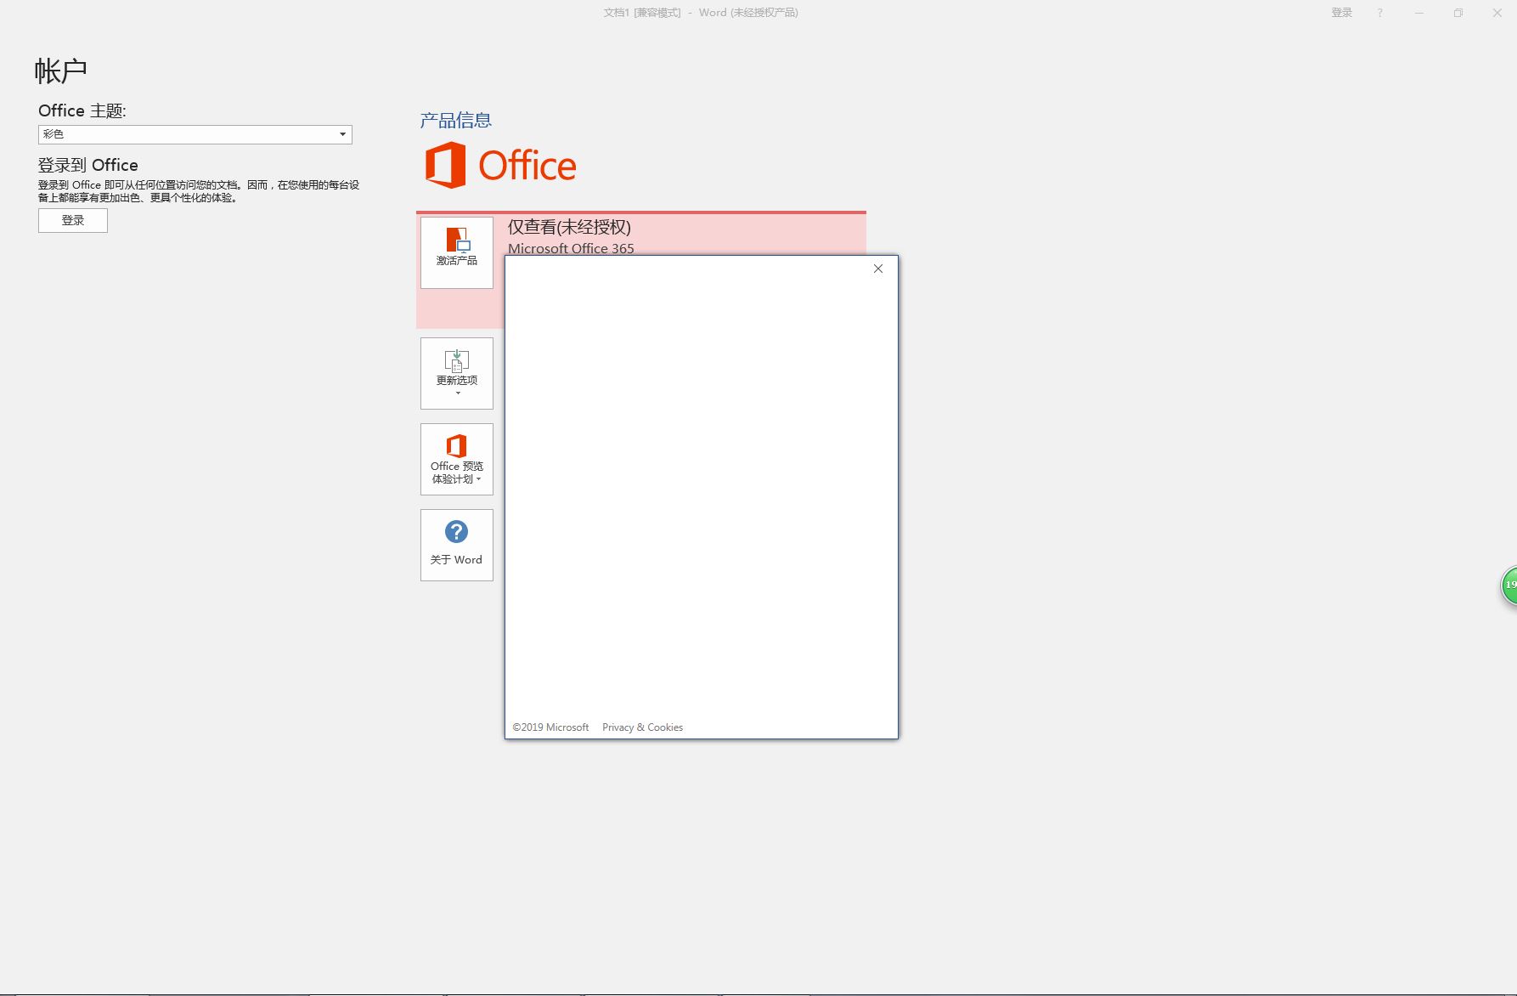Click the green floating badge at the right edge
This screenshot has height=996, width=1517.
(x=1509, y=586)
